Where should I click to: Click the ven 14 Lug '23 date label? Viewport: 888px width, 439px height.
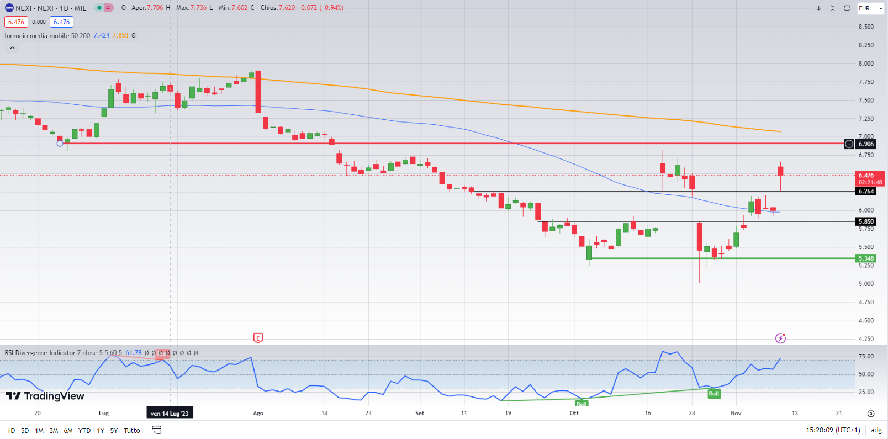click(170, 413)
